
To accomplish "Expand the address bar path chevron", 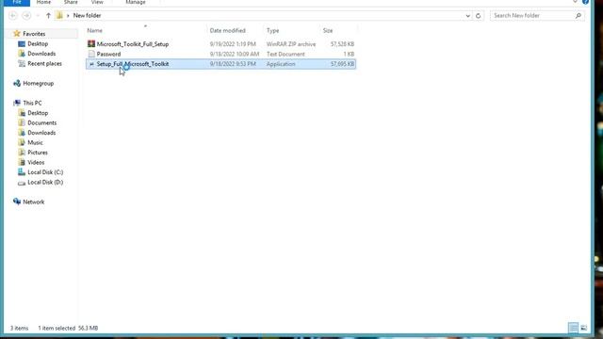I will pos(68,16).
